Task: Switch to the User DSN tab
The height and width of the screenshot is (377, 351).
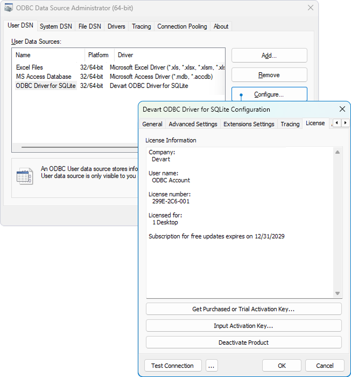Action: pyautogui.click(x=20, y=25)
